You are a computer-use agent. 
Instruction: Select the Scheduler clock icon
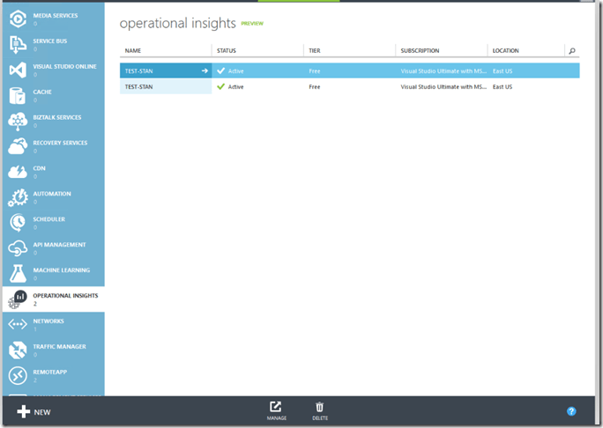(19, 223)
